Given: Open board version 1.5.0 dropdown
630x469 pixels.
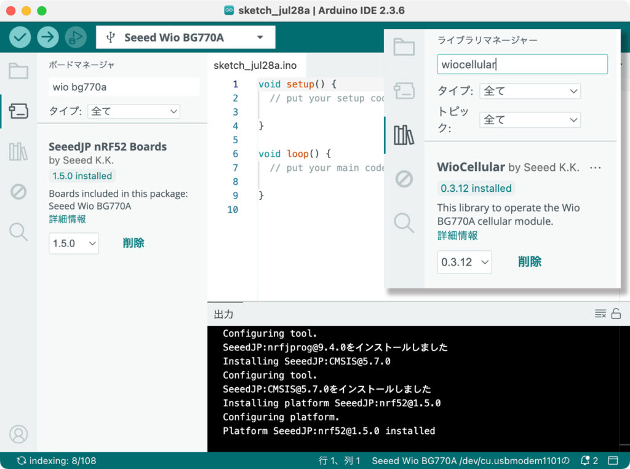Looking at the screenshot, I should (x=74, y=243).
